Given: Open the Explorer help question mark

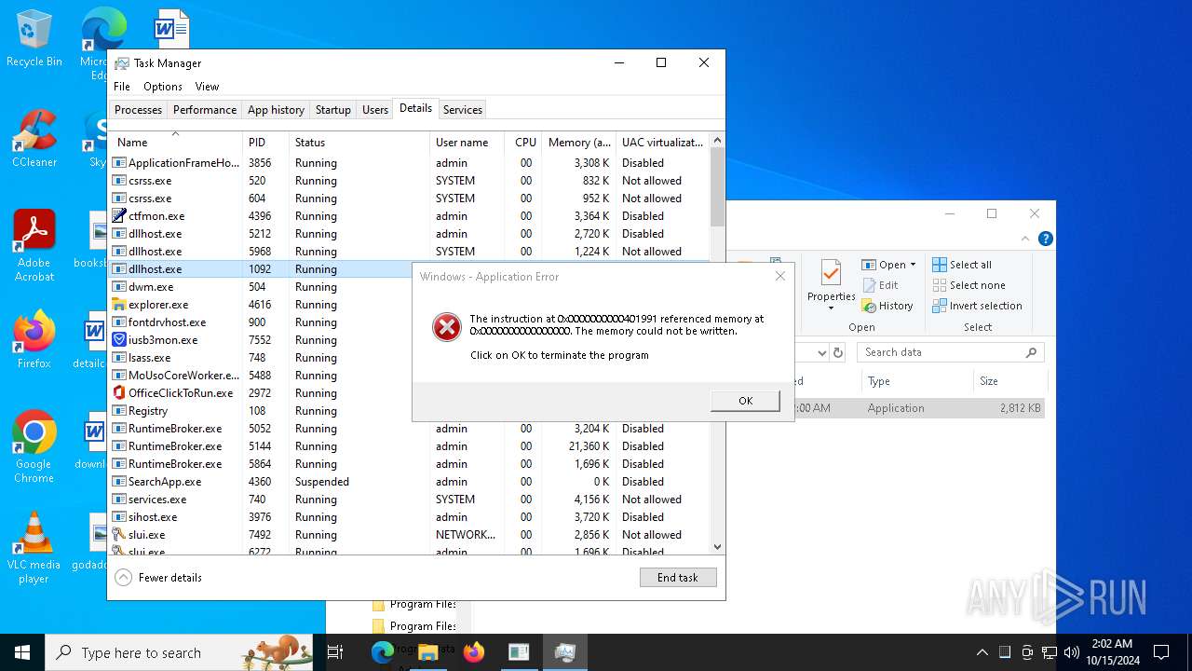Looking at the screenshot, I should [1045, 240].
